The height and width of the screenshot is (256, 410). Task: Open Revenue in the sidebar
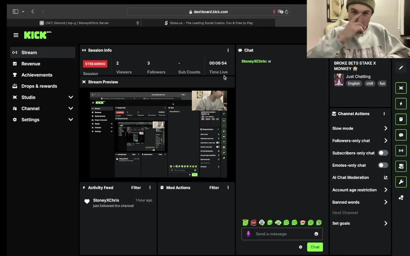(x=43, y=64)
